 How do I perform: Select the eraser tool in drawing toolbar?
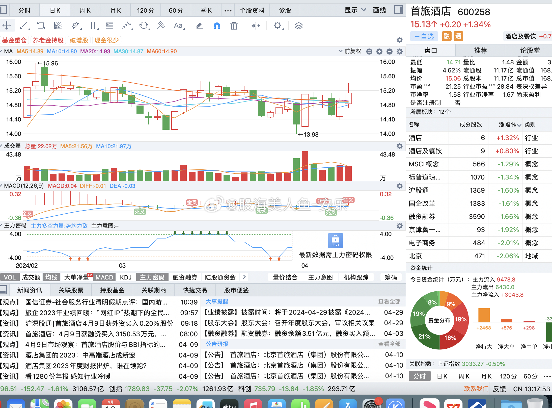point(200,25)
